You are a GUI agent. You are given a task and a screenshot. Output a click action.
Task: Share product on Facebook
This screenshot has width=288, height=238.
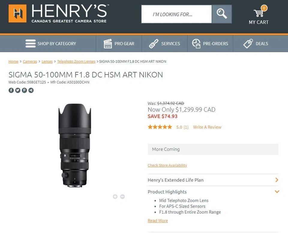point(11,90)
